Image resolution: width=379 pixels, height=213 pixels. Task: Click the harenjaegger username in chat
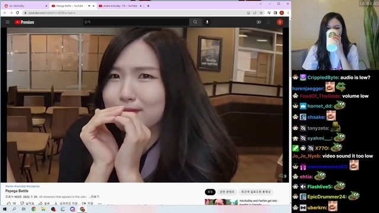pyautogui.click(x=308, y=89)
